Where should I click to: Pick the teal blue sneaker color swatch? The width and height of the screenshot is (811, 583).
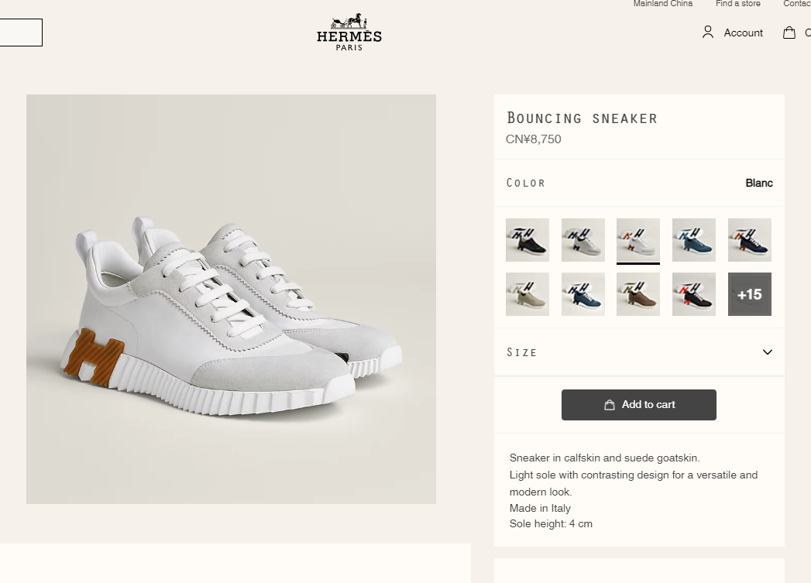tap(694, 240)
